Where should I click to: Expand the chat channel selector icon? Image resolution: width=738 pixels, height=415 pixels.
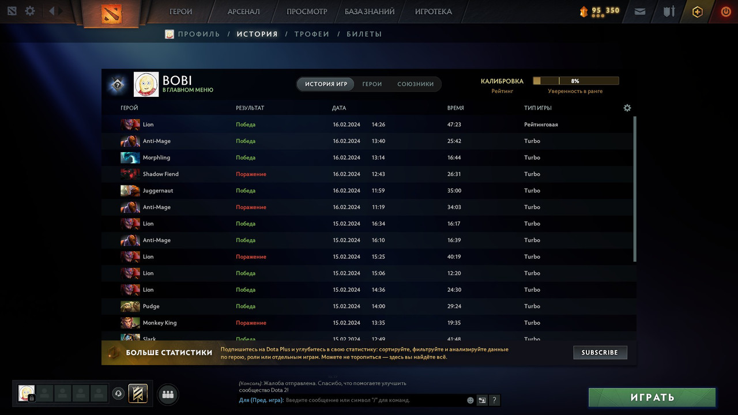[483, 400]
